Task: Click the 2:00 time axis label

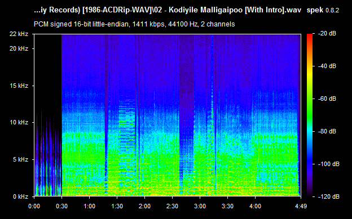Action: 144,206
